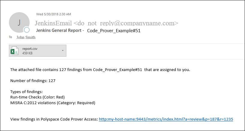Click the Wed 5/30/2018 2:30 AM timestamp
Screen dimensions: 245x131
pos(54,14)
